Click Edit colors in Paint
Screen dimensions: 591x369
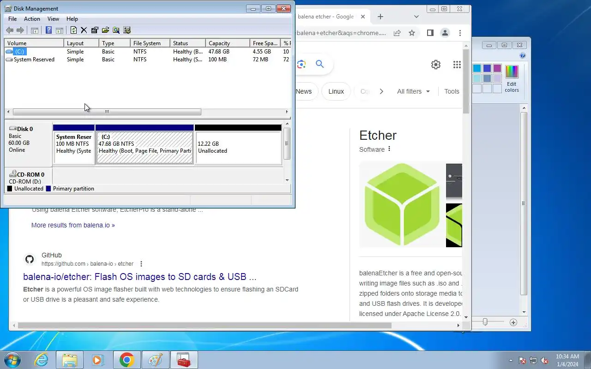(512, 78)
